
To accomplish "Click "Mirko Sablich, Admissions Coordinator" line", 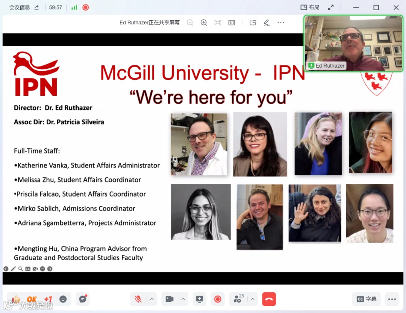I will click(74, 209).
